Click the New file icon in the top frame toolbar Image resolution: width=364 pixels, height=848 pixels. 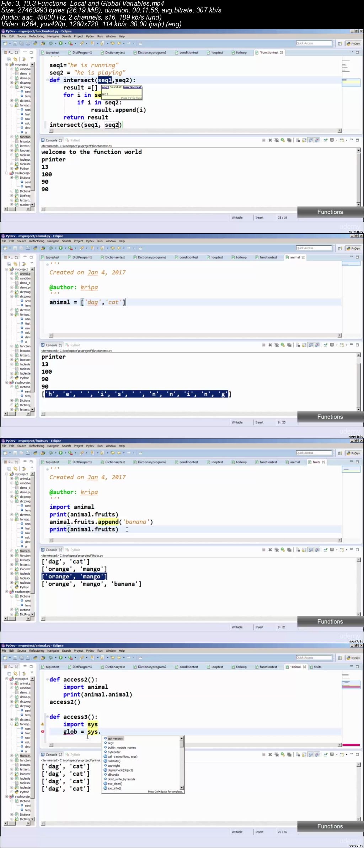click(5, 43)
